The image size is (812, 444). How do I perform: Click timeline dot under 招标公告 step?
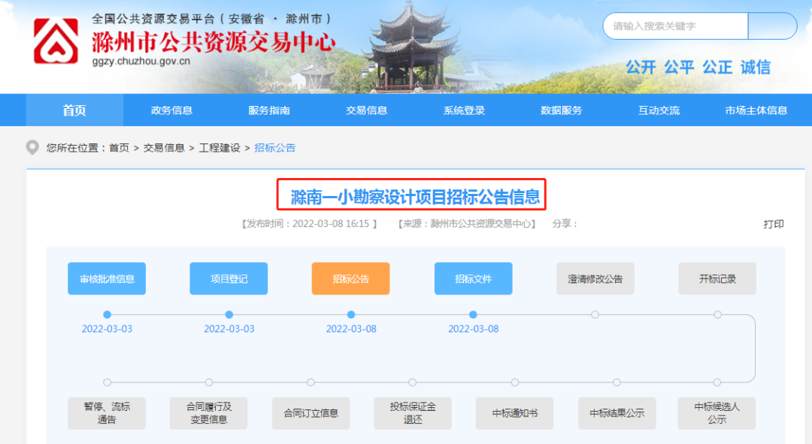[x=351, y=315]
